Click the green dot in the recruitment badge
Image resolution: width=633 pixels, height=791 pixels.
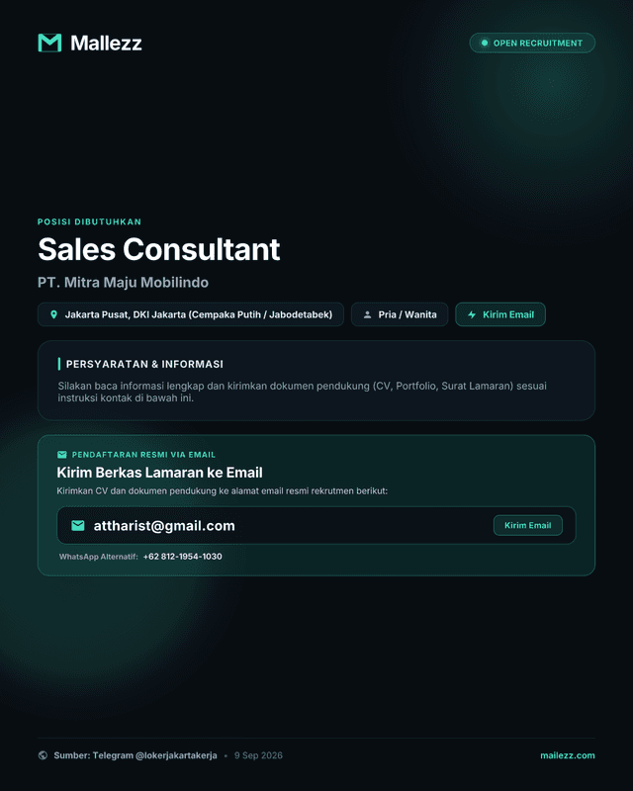(484, 43)
